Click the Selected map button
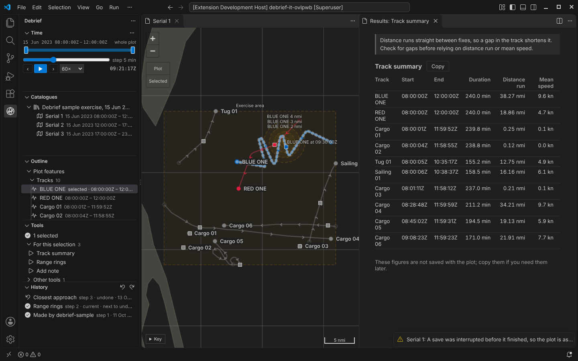The image size is (578, 361). (158, 81)
